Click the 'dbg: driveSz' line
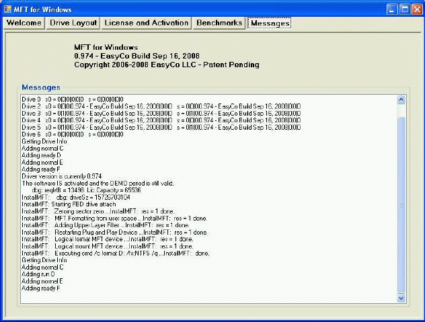 76,197
